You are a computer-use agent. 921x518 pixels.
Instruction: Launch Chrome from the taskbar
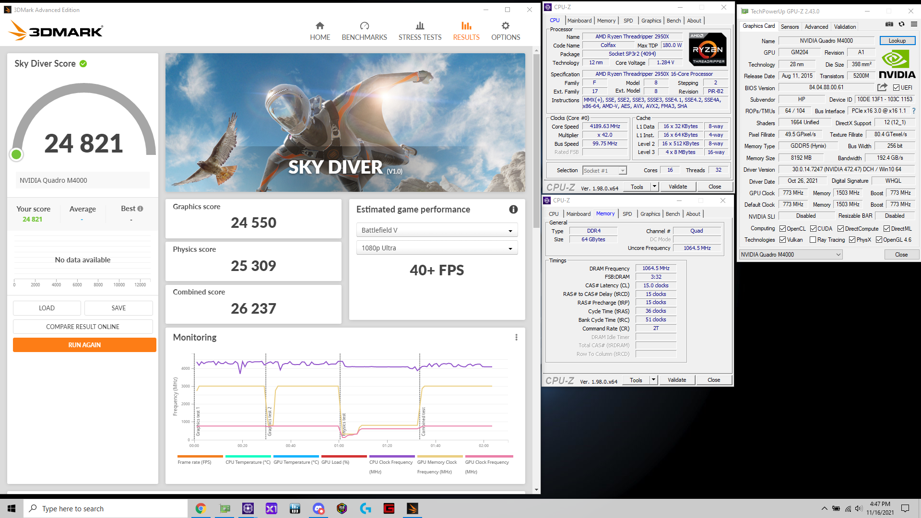pyautogui.click(x=201, y=508)
